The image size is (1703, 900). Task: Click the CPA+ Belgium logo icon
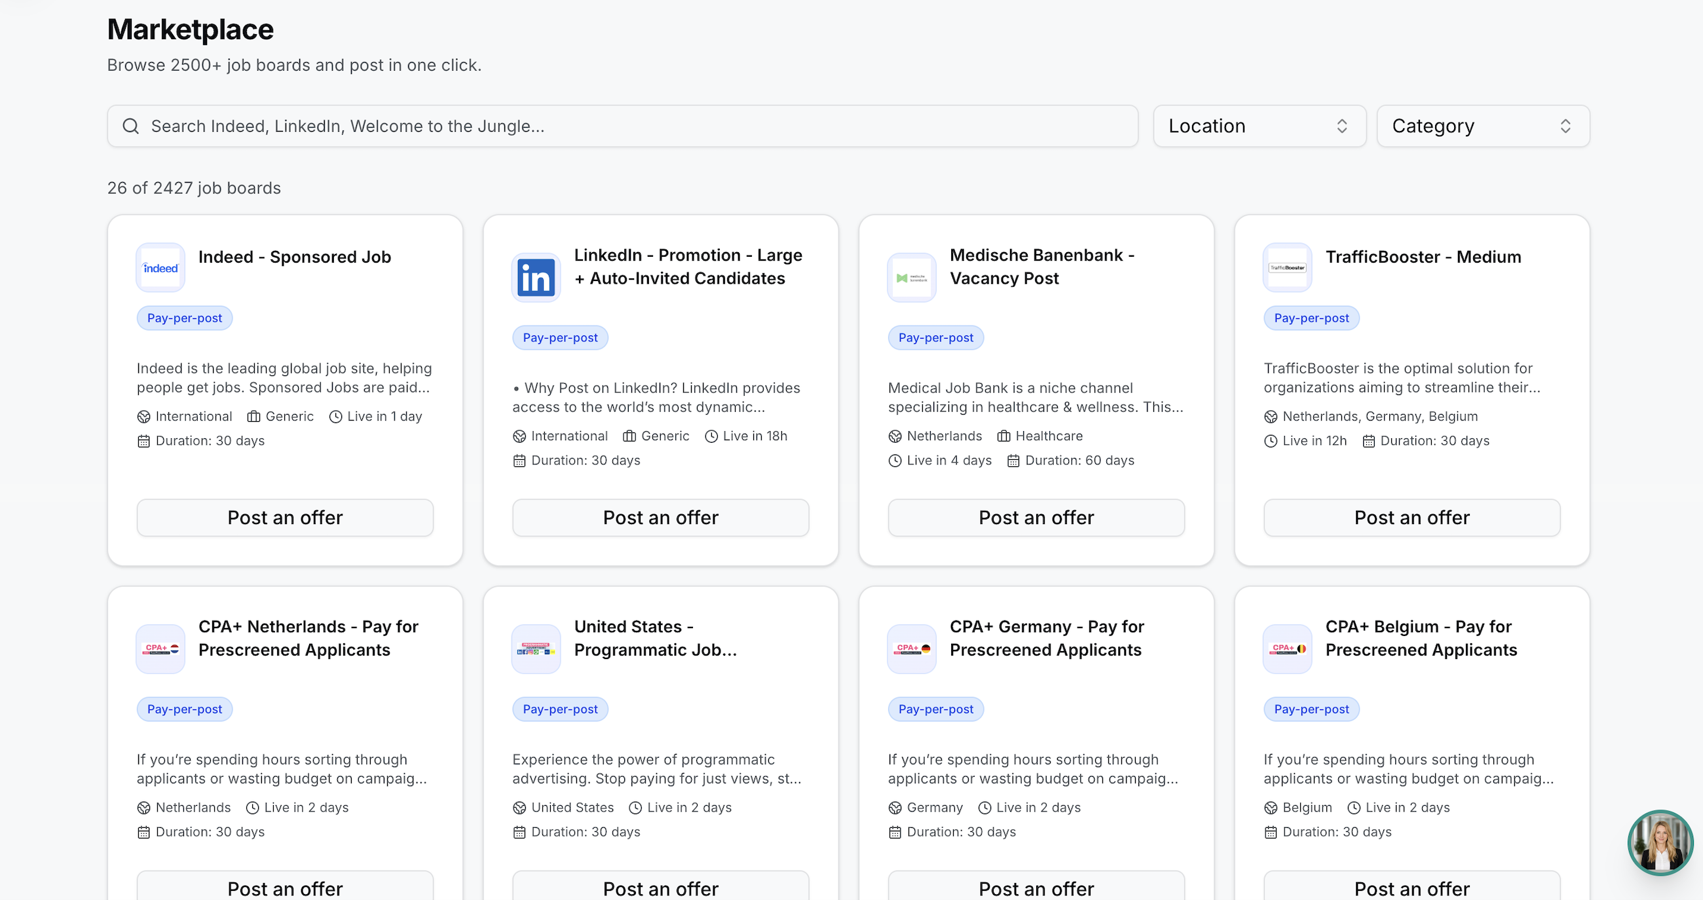tap(1287, 648)
